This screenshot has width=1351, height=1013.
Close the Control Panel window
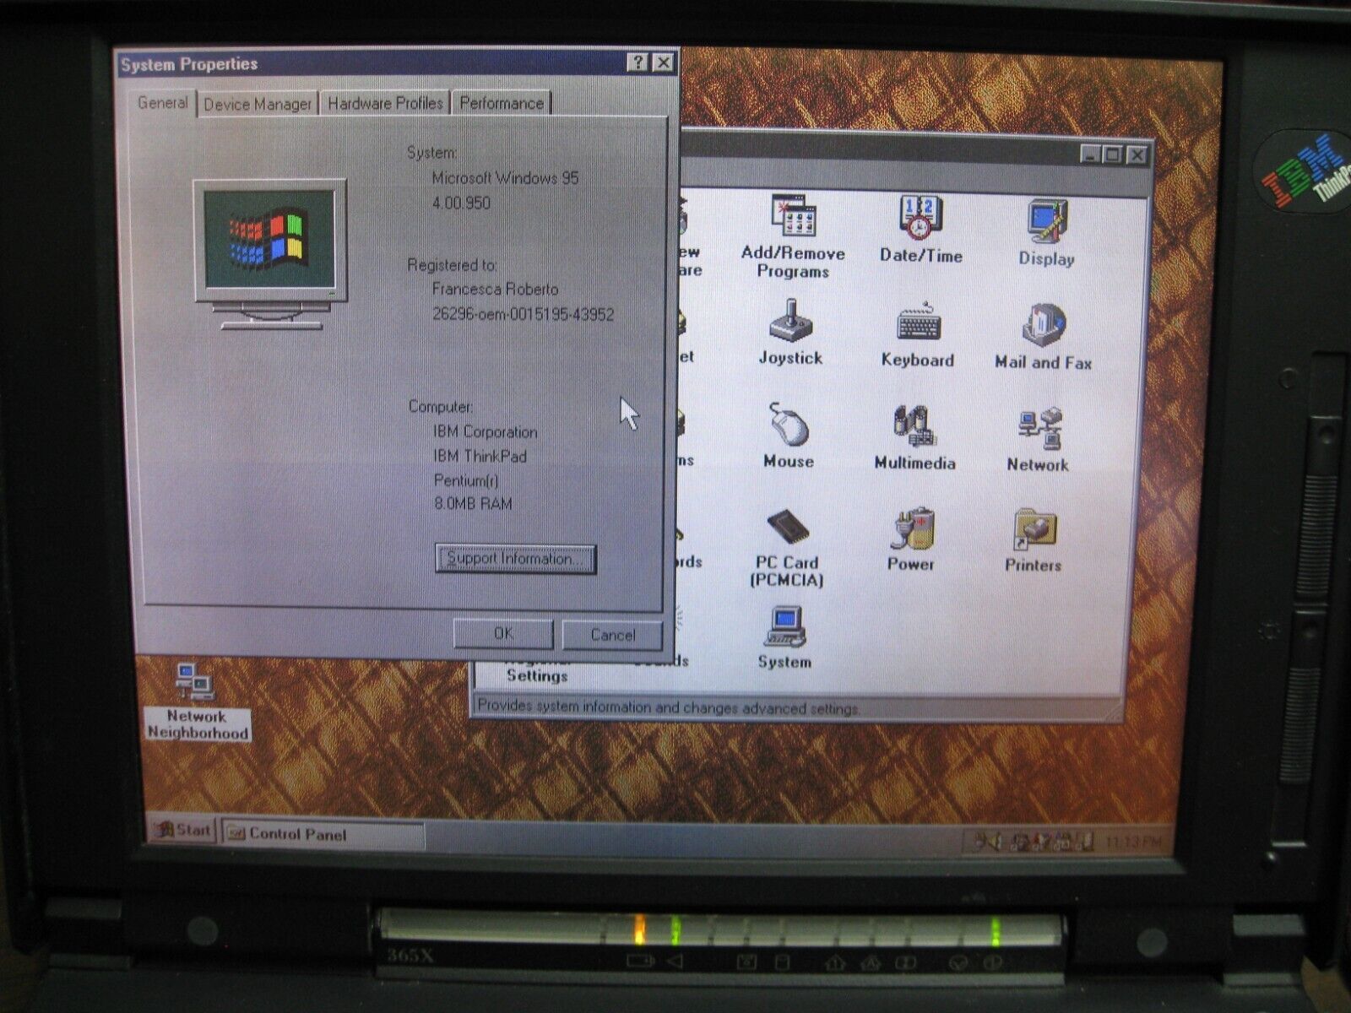(1137, 155)
